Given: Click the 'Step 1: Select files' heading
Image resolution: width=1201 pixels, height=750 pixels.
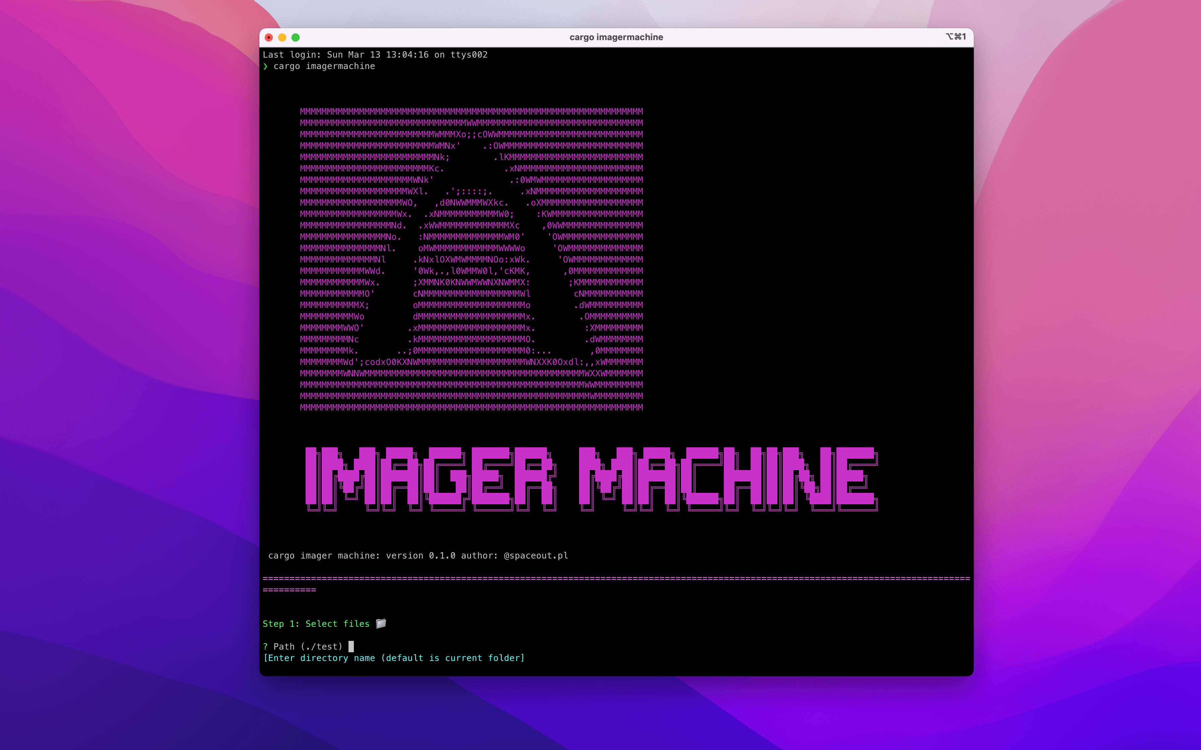Looking at the screenshot, I should click(316, 623).
